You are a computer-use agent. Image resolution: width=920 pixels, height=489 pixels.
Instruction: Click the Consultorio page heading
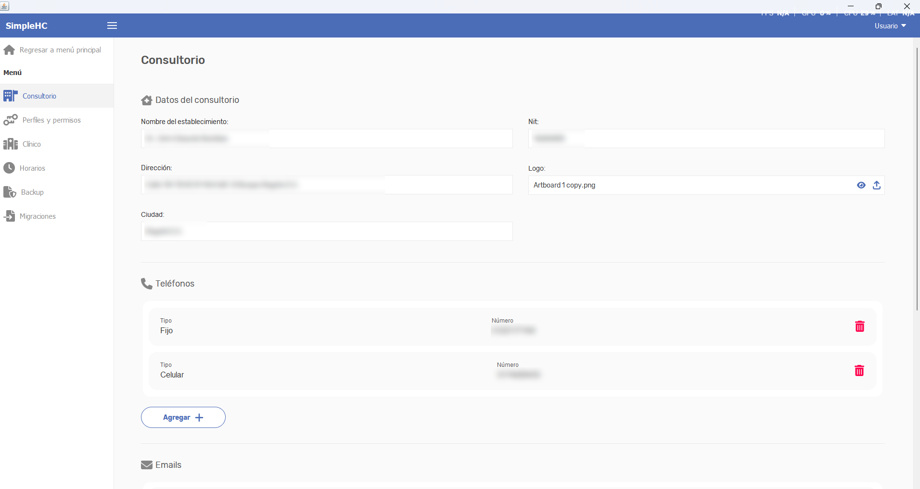[x=173, y=60]
